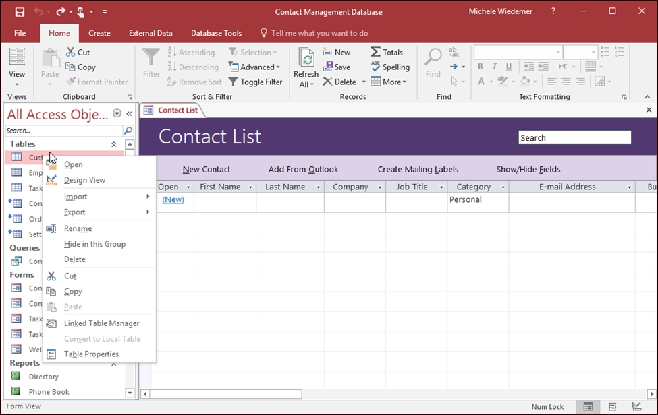Click the horizontal scrollbar thumb
658x415 pixels.
[226, 394]
